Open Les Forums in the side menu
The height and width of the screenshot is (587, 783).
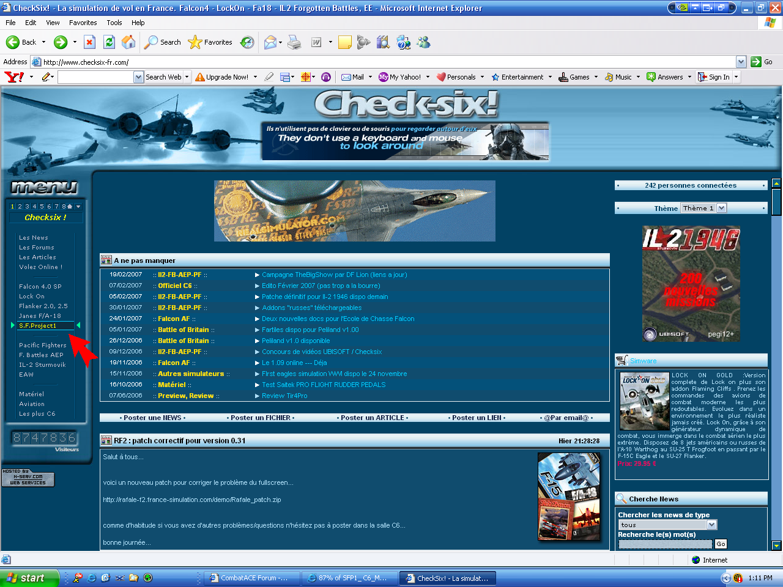pyautogui.click(x=37, y=248)
